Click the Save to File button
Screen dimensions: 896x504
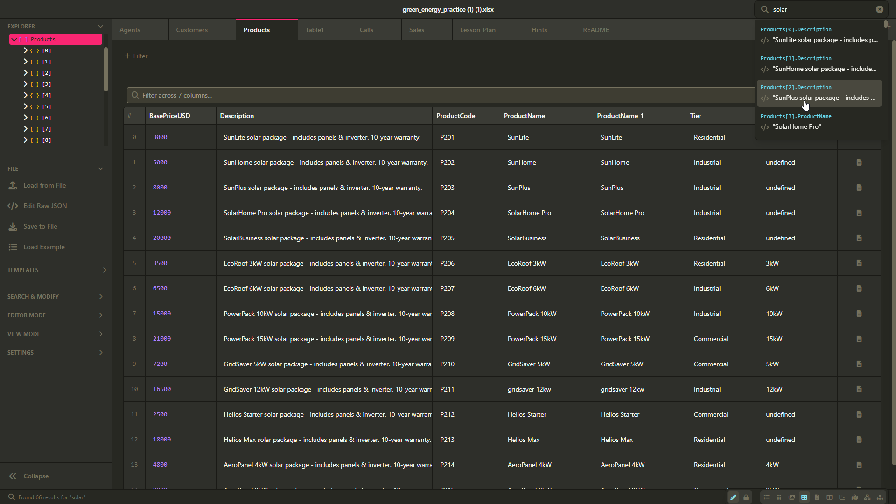click(x=39, y=226)
